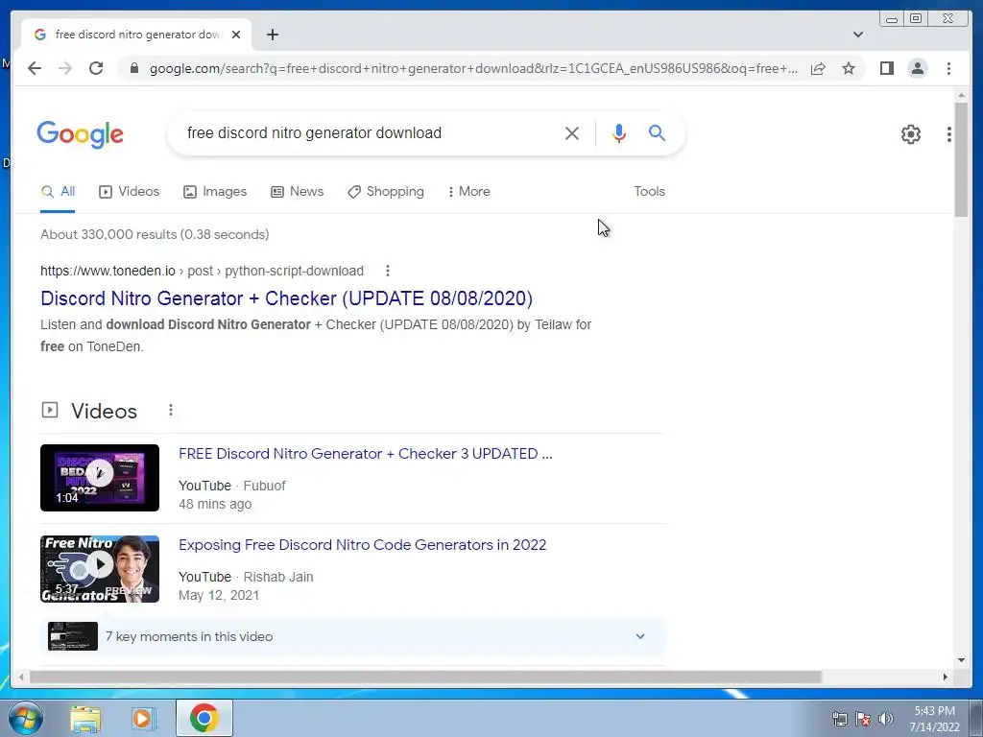
Task: Click About 330,000 results text
Action: [x=155, y=234]
